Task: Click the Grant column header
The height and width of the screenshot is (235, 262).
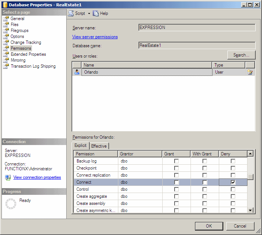Action: (176, 154)
